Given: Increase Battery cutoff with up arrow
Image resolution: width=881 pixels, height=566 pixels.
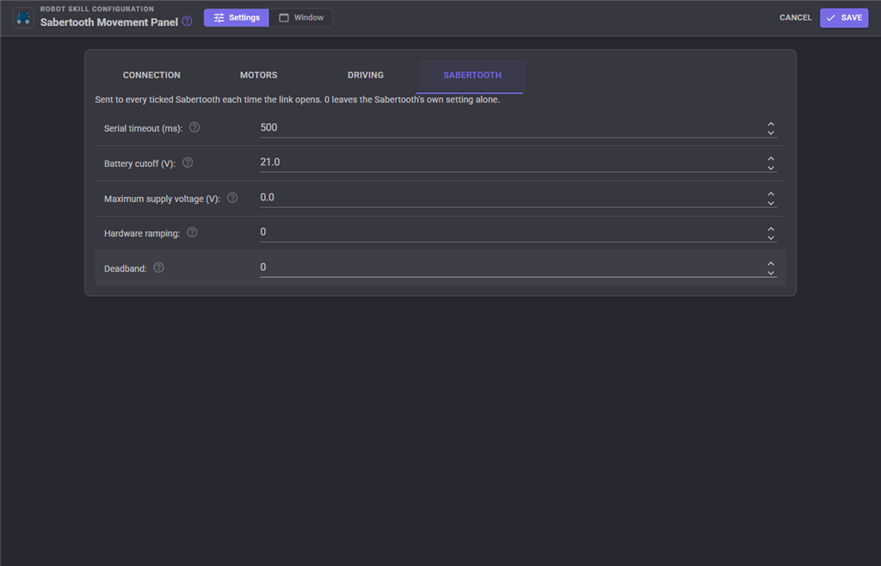Looking at the screenshot, I should [x=771, y=159].
